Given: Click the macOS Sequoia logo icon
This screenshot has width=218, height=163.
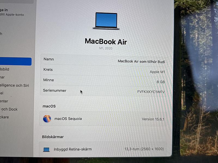Looking at the screenshot, I should click(x=47, y=118).
